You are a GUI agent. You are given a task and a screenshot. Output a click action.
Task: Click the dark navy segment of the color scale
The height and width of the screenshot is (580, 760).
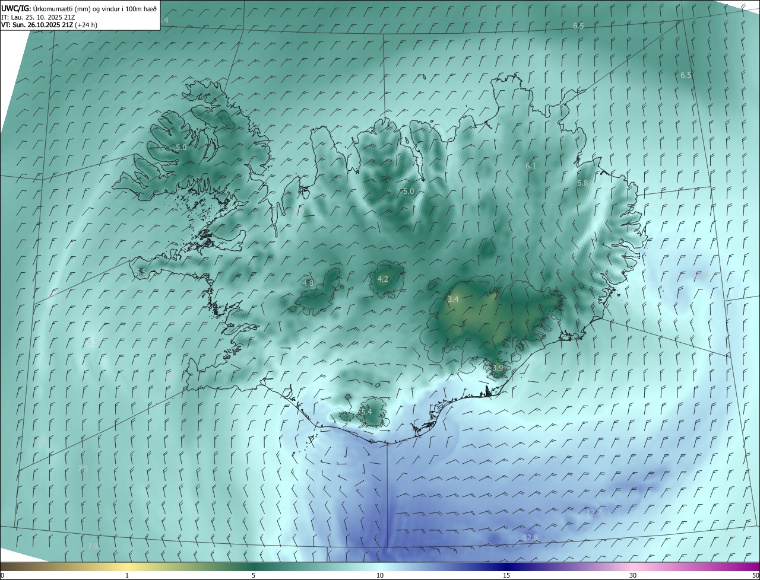(506, 566)
